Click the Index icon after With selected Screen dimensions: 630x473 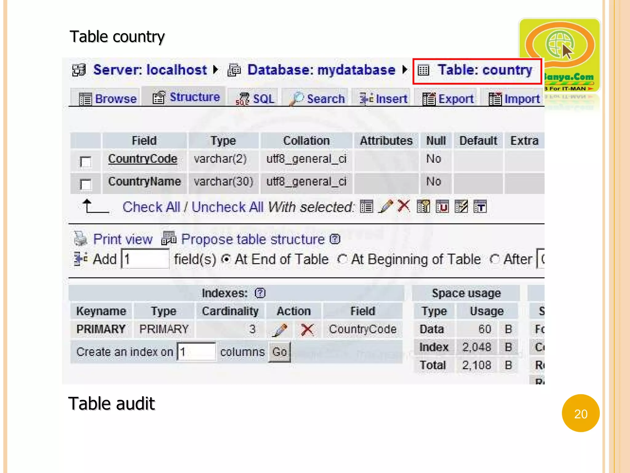(461, 207)
